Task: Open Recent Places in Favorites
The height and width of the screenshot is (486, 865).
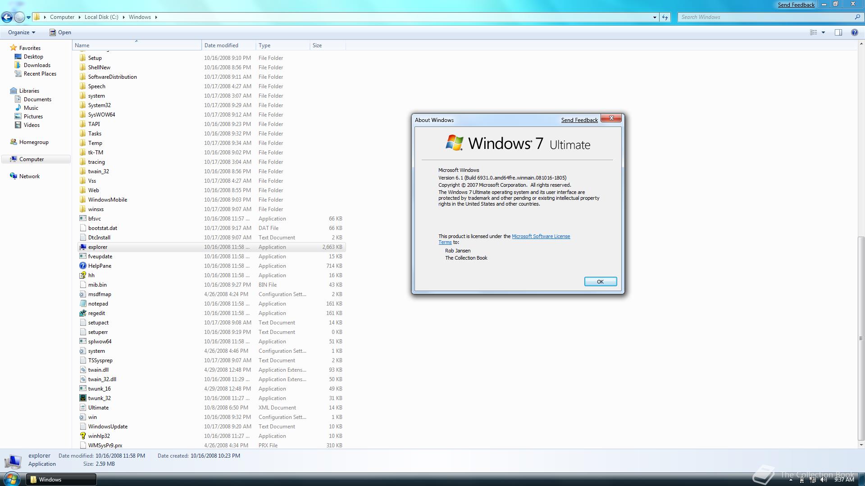Action: coord(40,74)
